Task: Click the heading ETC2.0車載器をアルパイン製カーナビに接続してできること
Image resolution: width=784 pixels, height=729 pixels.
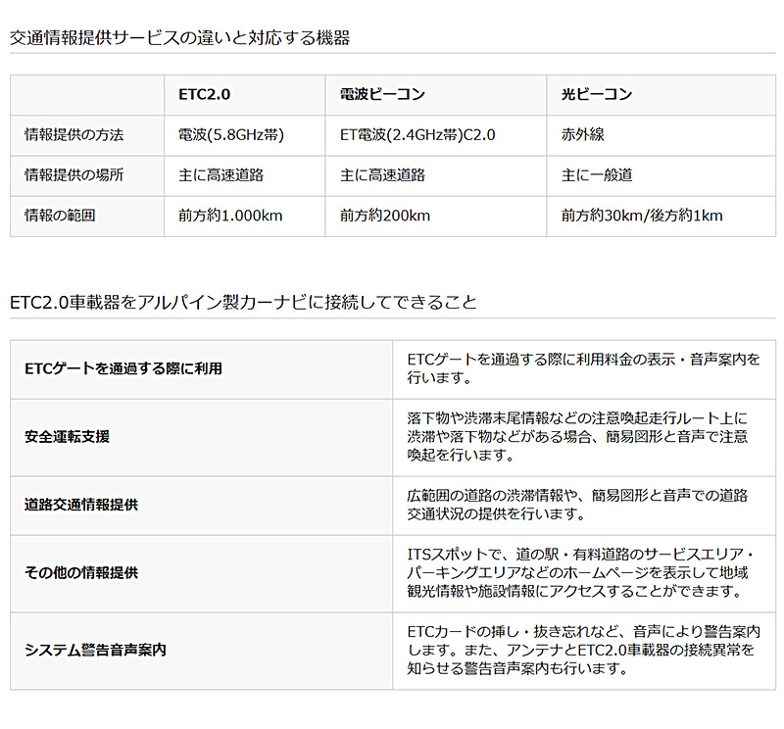Action: point(243,303)
